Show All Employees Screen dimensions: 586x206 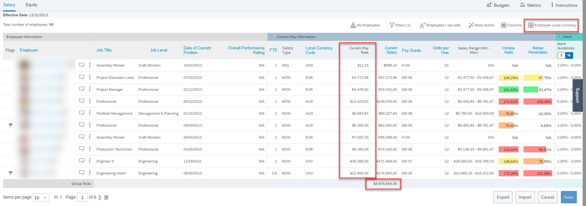(x=365, y=25)
